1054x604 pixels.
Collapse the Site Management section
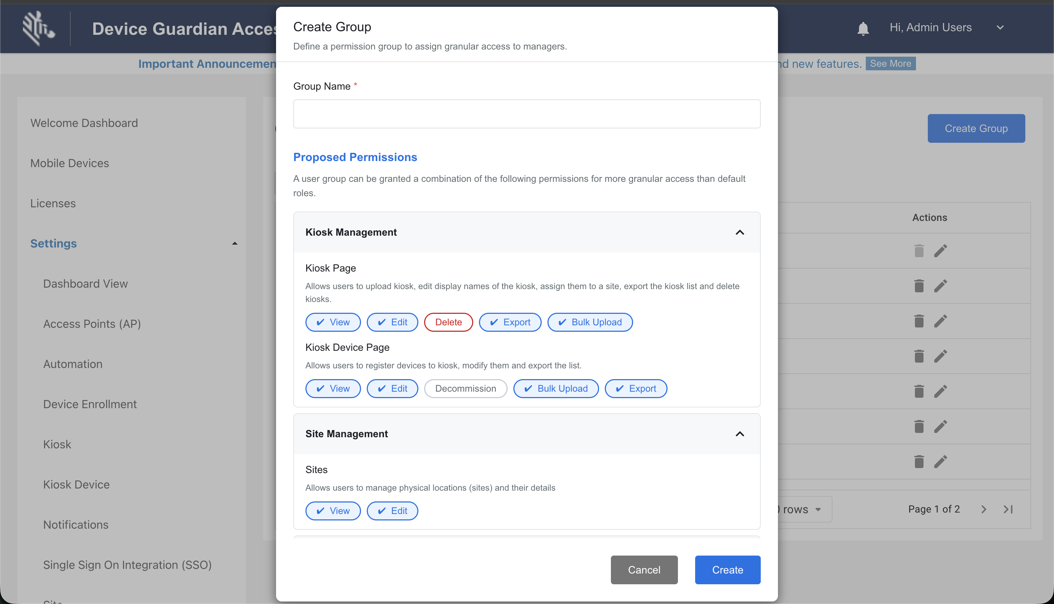pyautogui.click(x=740, y=434)
